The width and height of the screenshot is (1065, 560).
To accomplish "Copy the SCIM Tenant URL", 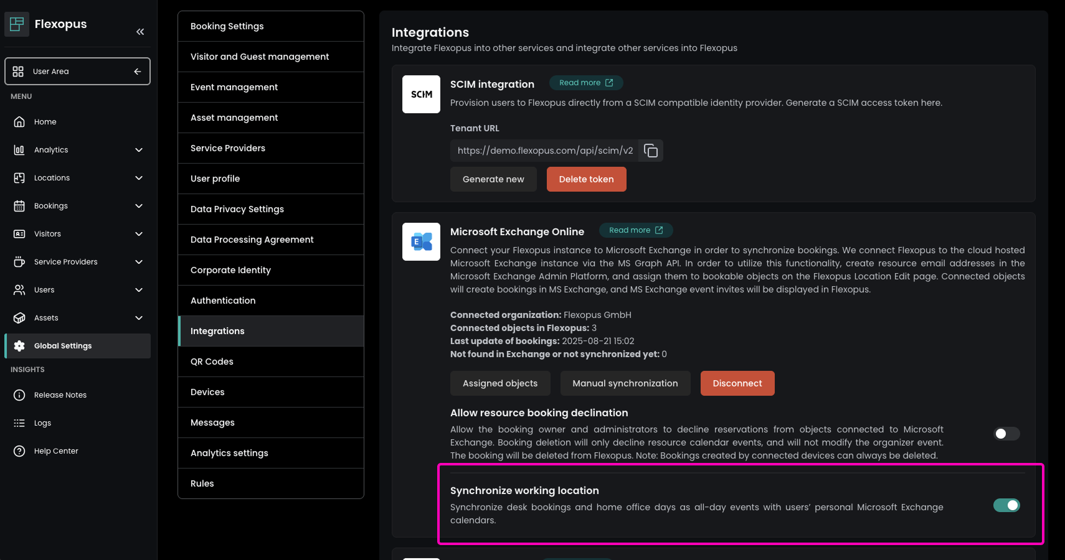I will 651,151.
